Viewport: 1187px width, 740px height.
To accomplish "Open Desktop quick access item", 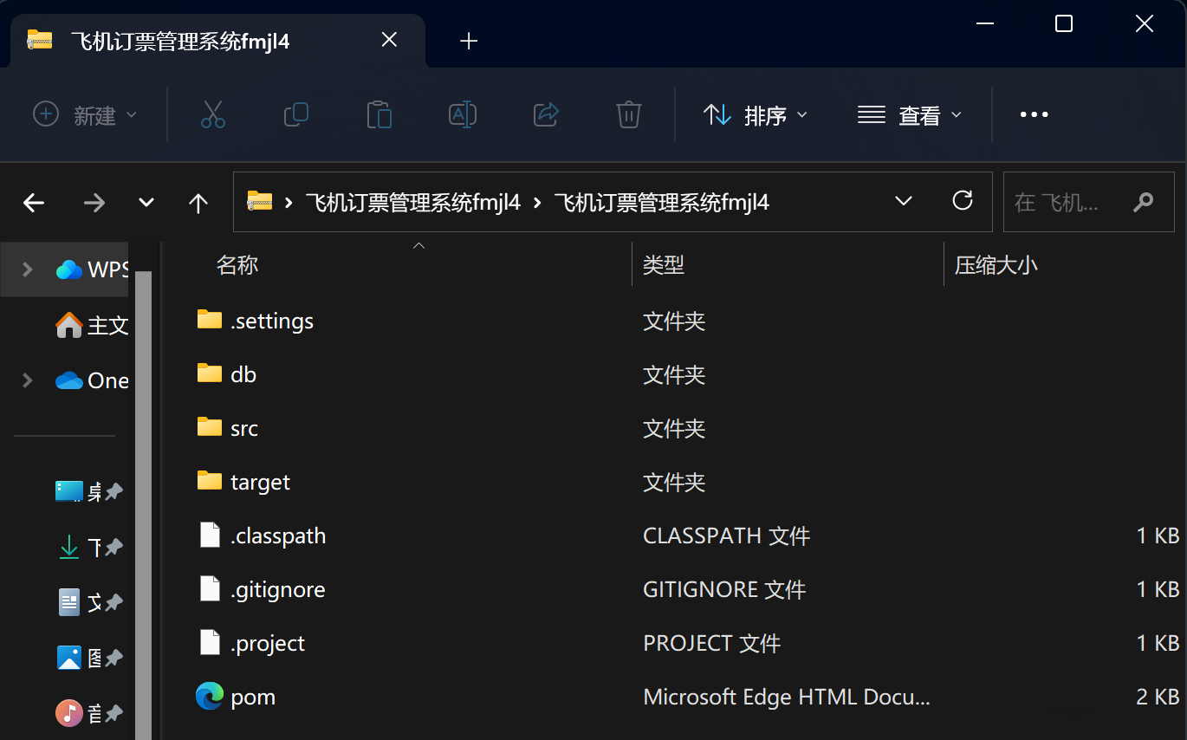I will click(x=79, y=492).
